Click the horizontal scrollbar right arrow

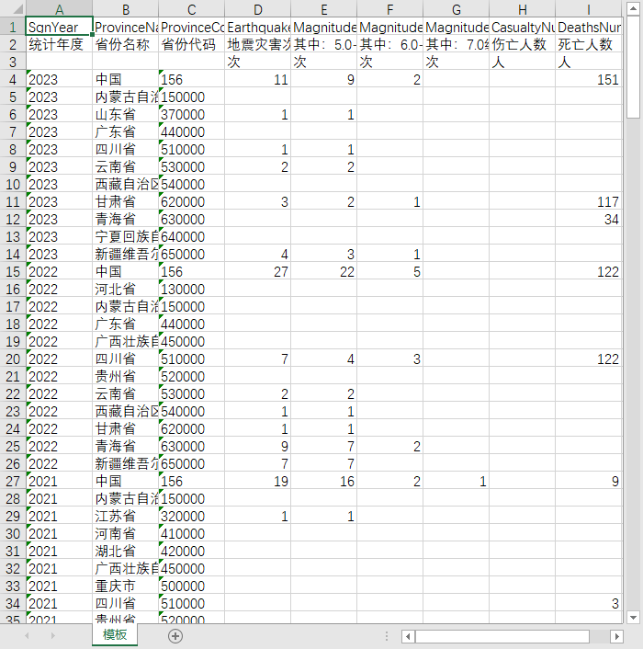pos(616,636)
